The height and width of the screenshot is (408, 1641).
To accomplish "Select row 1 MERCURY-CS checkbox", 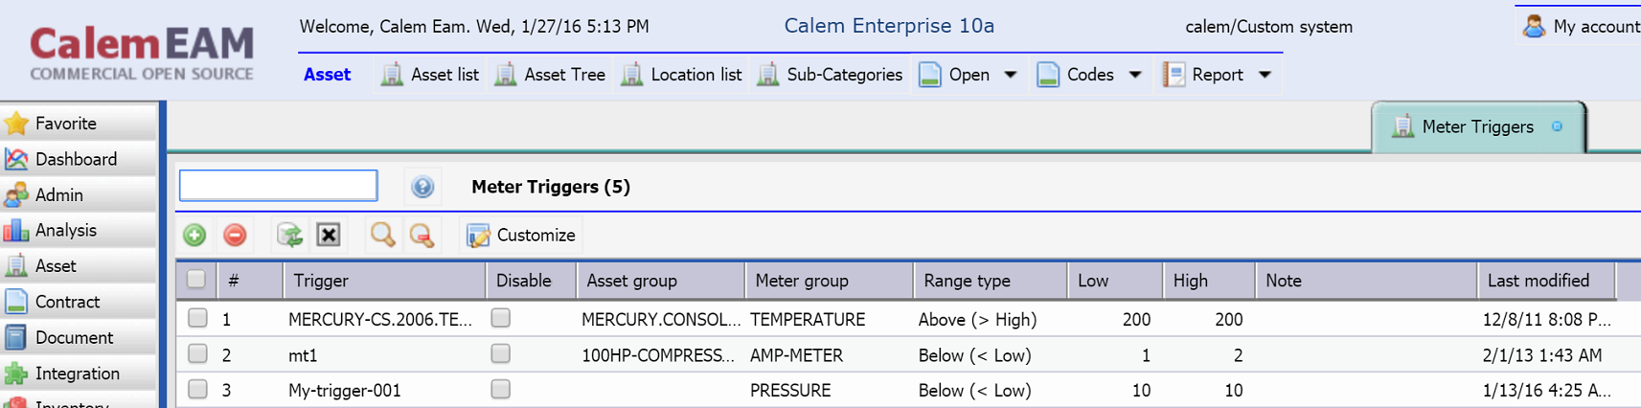I will click(197, 318).
